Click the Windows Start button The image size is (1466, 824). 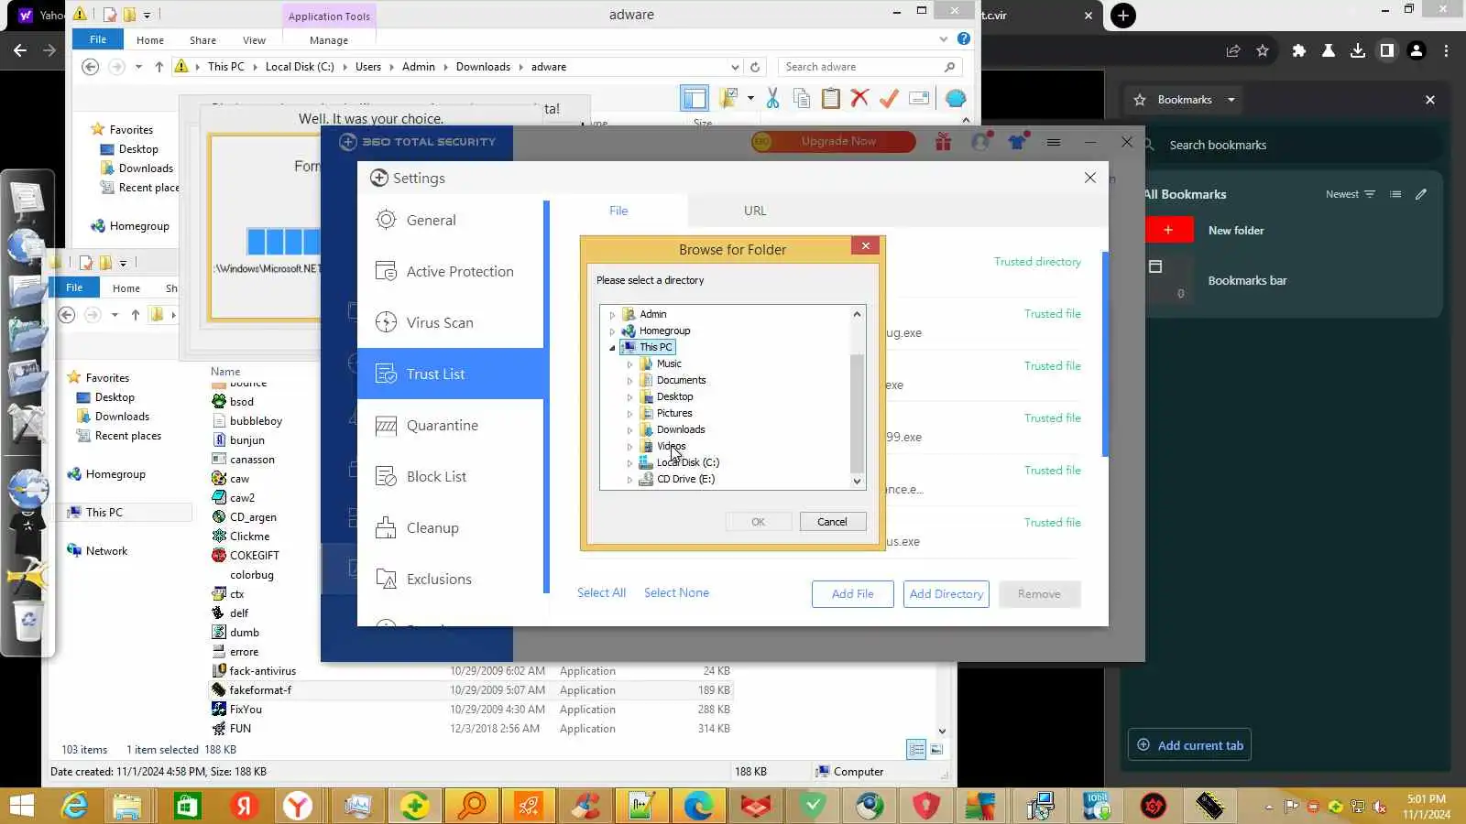pyautogui.click(x=21, y=806)
